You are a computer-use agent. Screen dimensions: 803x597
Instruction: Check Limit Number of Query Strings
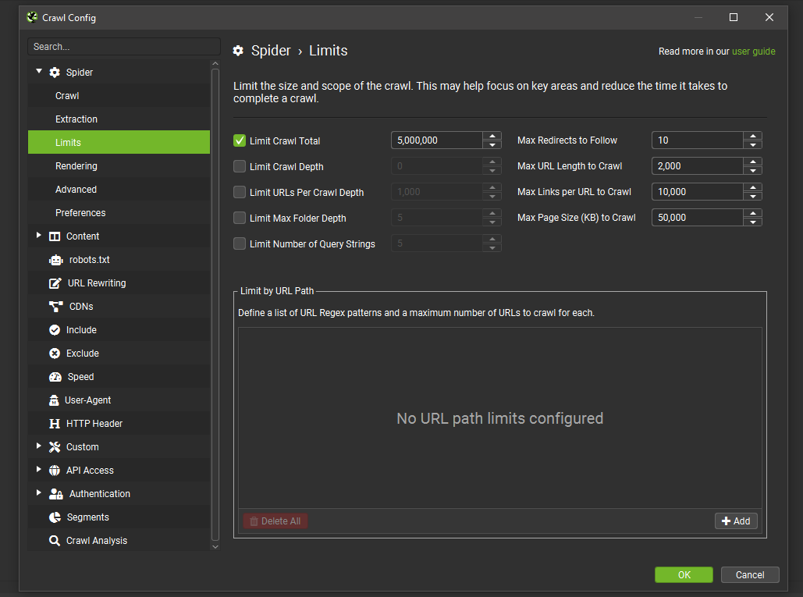point(240,243)
